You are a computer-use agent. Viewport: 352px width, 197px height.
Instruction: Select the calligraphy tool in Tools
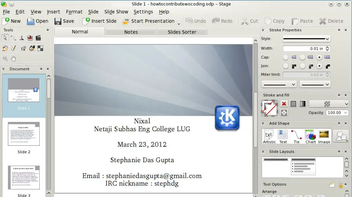[22, 38]
